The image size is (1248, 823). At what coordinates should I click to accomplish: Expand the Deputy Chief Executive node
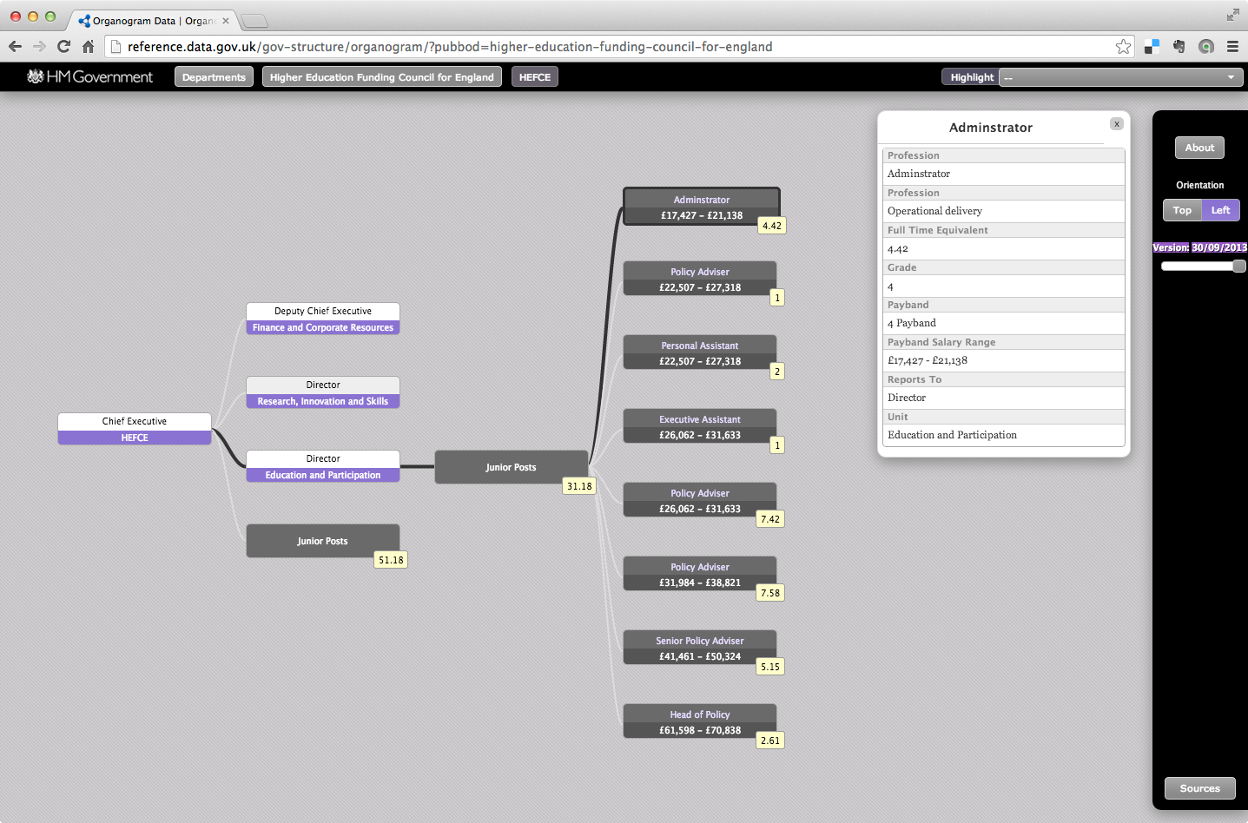323,319
